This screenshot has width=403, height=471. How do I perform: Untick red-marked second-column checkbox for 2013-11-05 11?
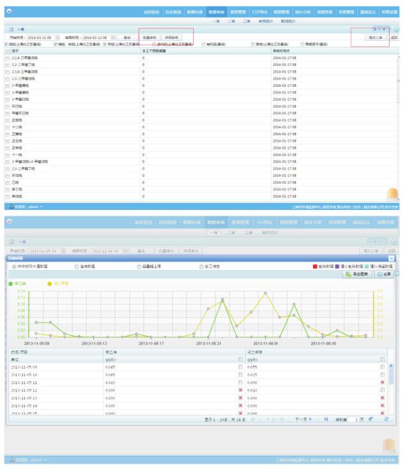[383, 382]
